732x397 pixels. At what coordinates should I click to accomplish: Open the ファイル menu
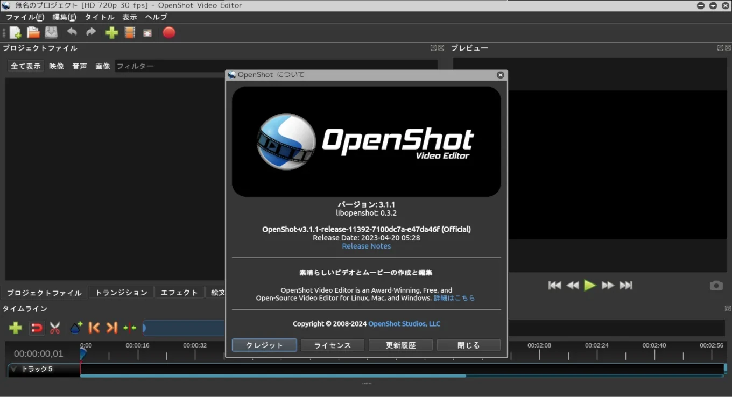point(25,17)
